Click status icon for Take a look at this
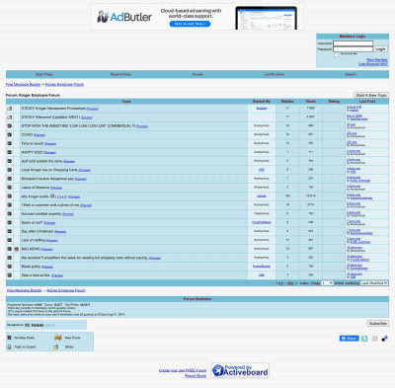The width and height of the screenshot is (395, 388). tap(10, 275)
